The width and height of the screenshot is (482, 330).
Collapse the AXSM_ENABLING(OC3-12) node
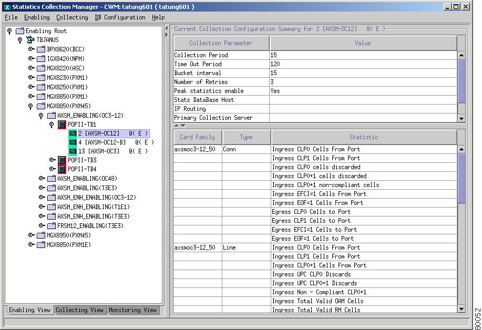point(42,116)
